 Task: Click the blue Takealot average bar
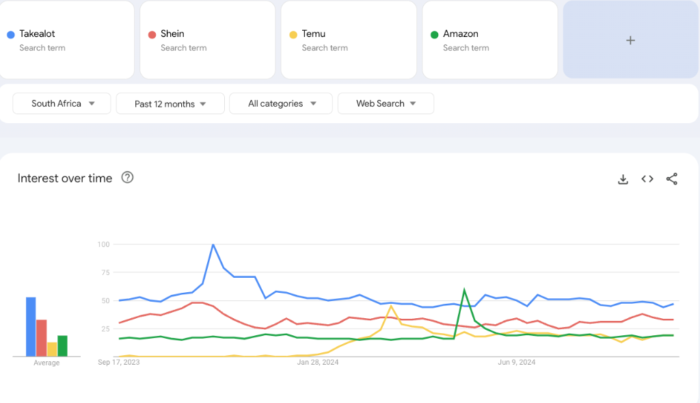click(31, 326)
